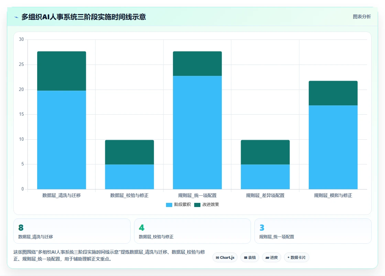Click the y-axis tick label 25

pos(21,65)
